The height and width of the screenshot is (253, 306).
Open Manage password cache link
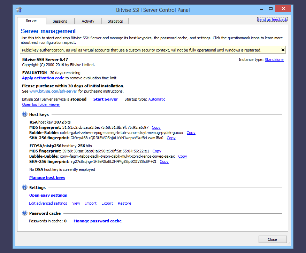pyautogui.click(x=98, y=221)
